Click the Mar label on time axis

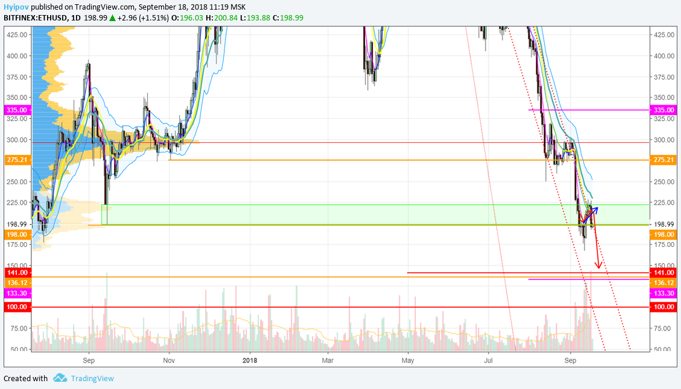(328, 360)
